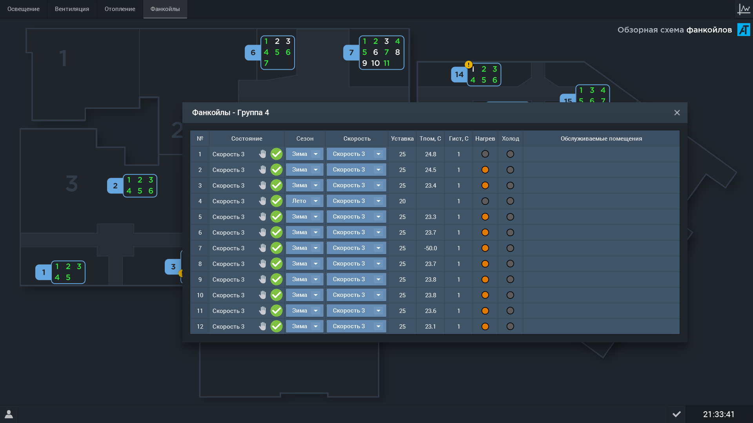Click green status check in row 8
Screen dimensions: 753x423
[276, 264]
